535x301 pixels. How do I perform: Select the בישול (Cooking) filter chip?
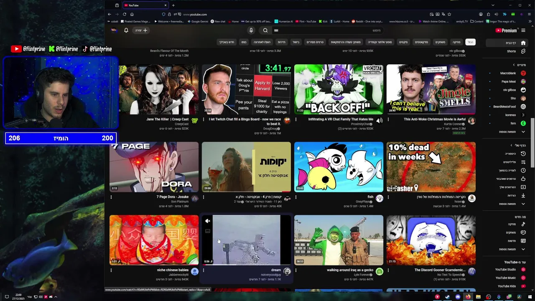296,42
